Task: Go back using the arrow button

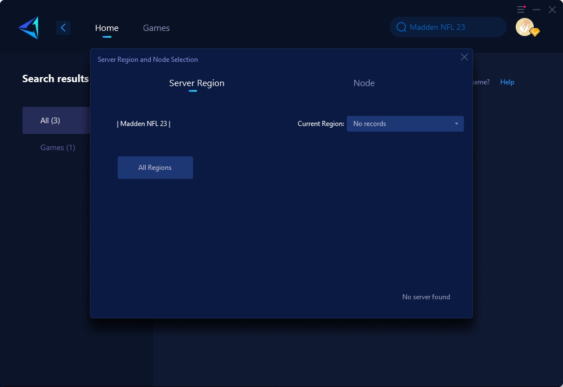Action: tap(63, 28)
